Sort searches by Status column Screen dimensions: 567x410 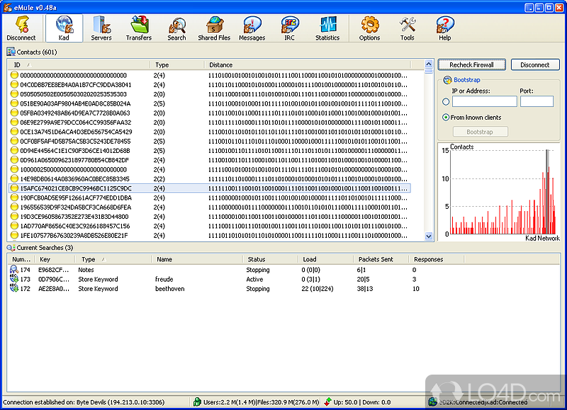(x=271, y=259)
